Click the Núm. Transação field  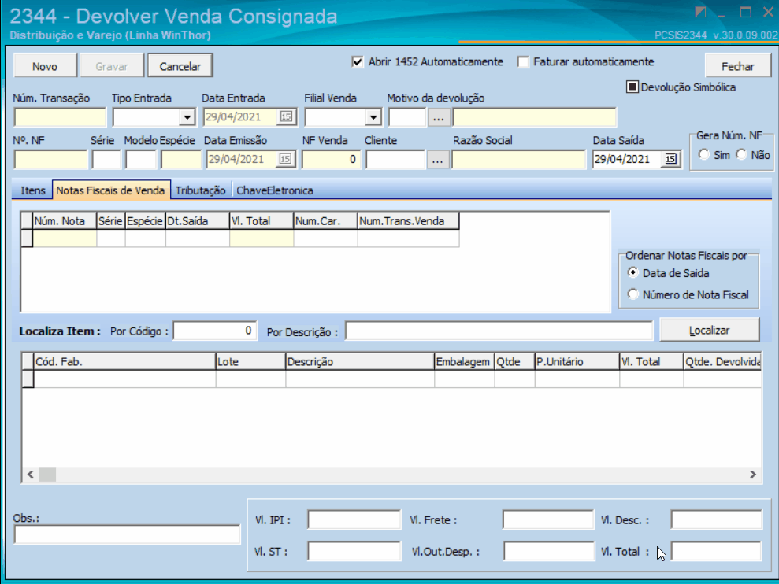(60, 118)
